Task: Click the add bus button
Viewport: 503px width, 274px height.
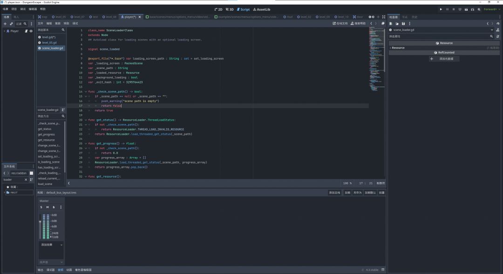Action: tap(334, 193)
